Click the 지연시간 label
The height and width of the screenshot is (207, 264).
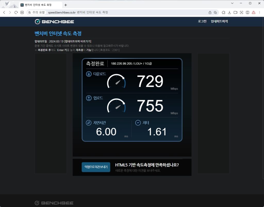click(100, 123)
